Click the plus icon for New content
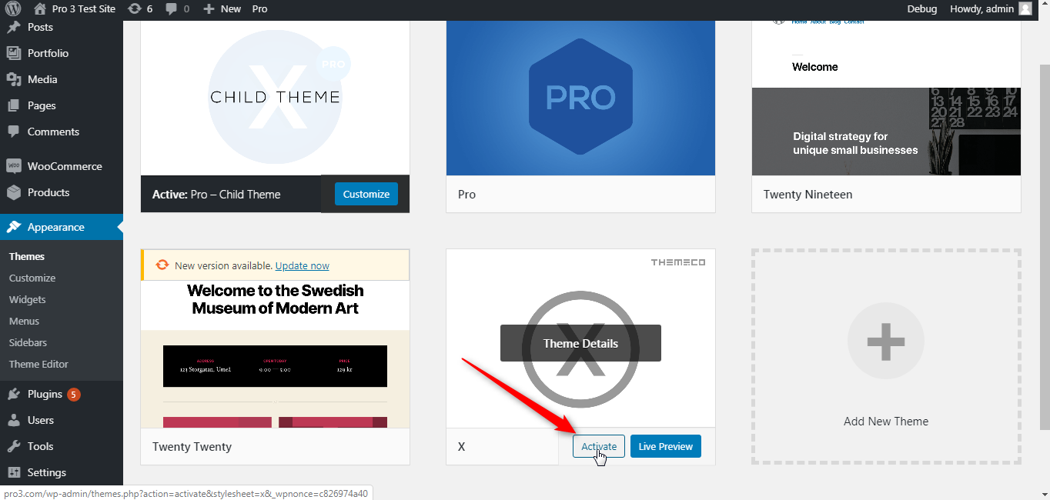 (209, 9)
